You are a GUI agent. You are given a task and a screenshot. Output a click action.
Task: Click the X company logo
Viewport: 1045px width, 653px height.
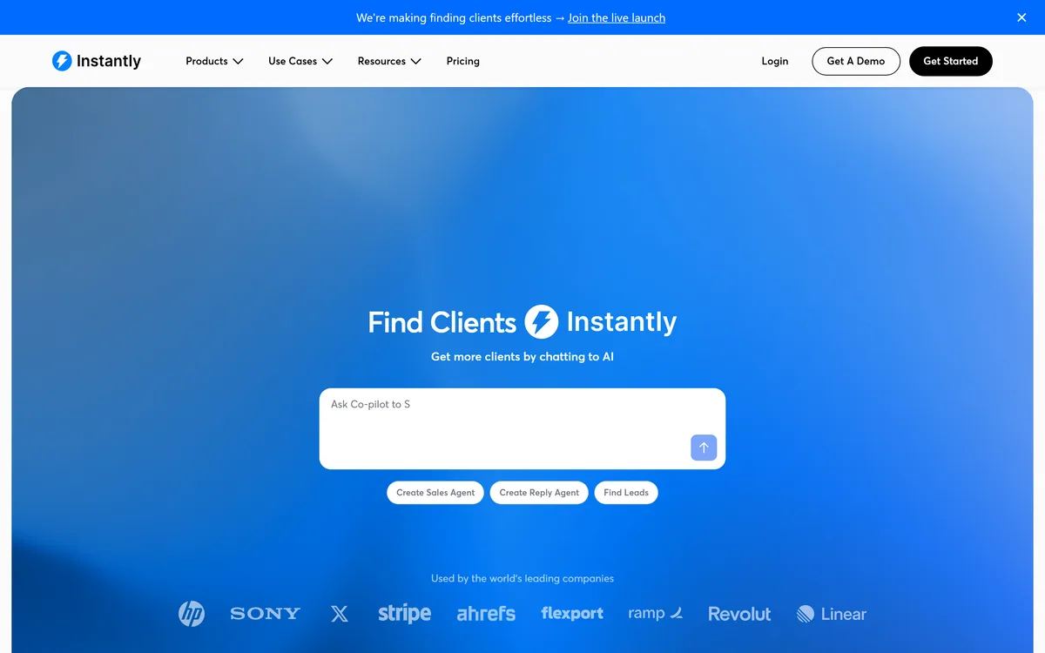pos(340,614)
